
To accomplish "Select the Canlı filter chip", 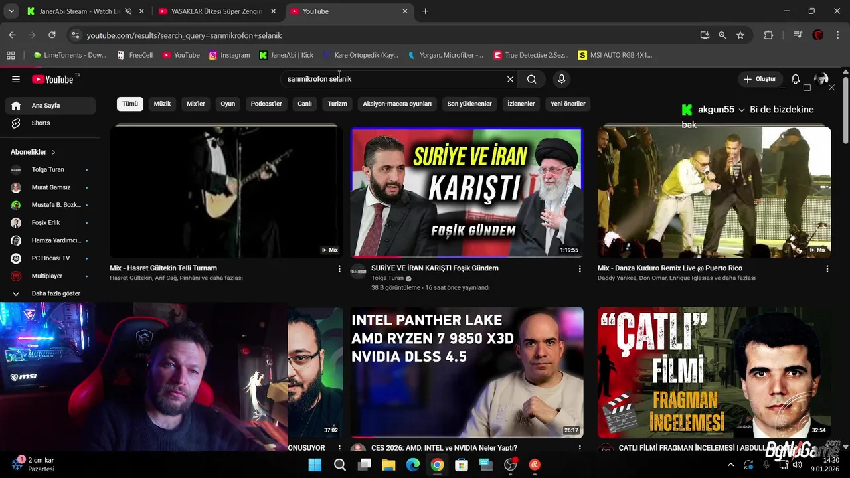I will pos(305,104).
